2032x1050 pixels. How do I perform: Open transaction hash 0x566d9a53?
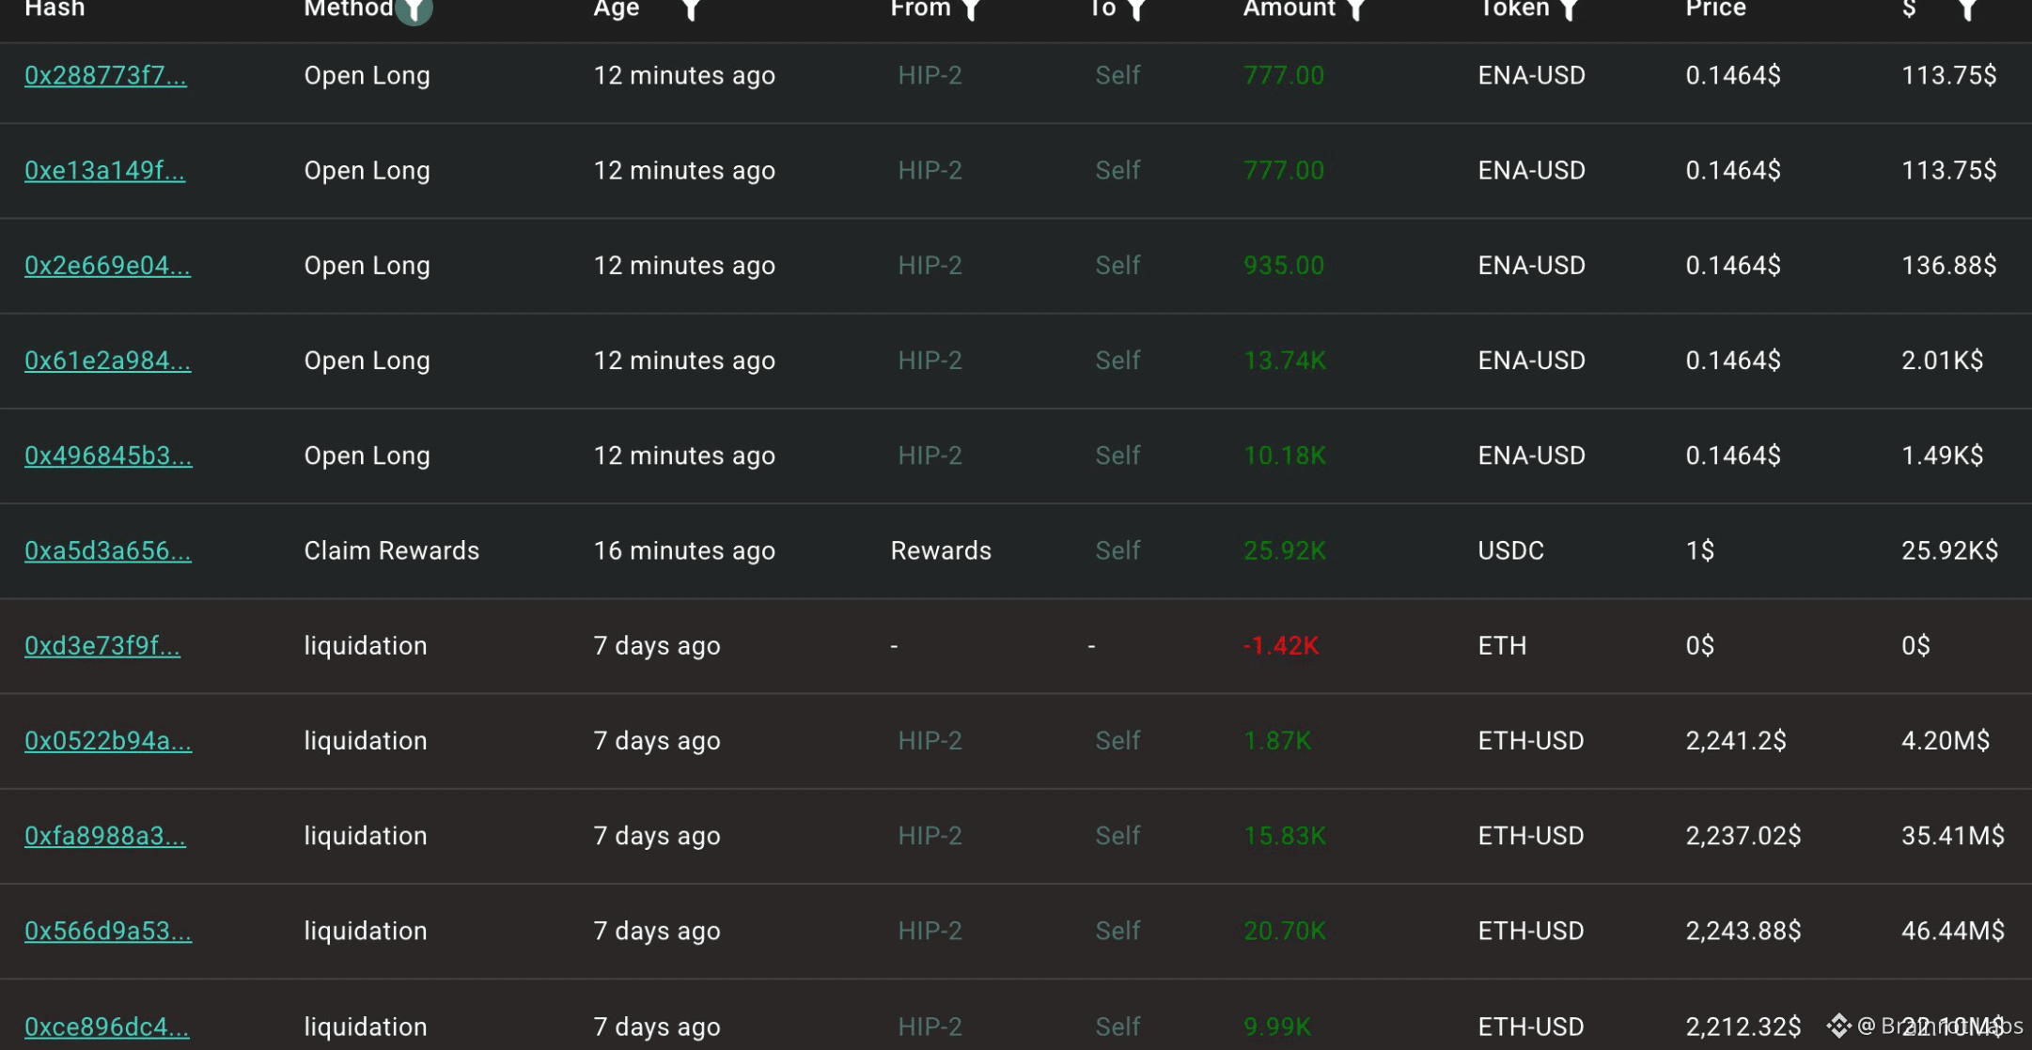(108, 930)
